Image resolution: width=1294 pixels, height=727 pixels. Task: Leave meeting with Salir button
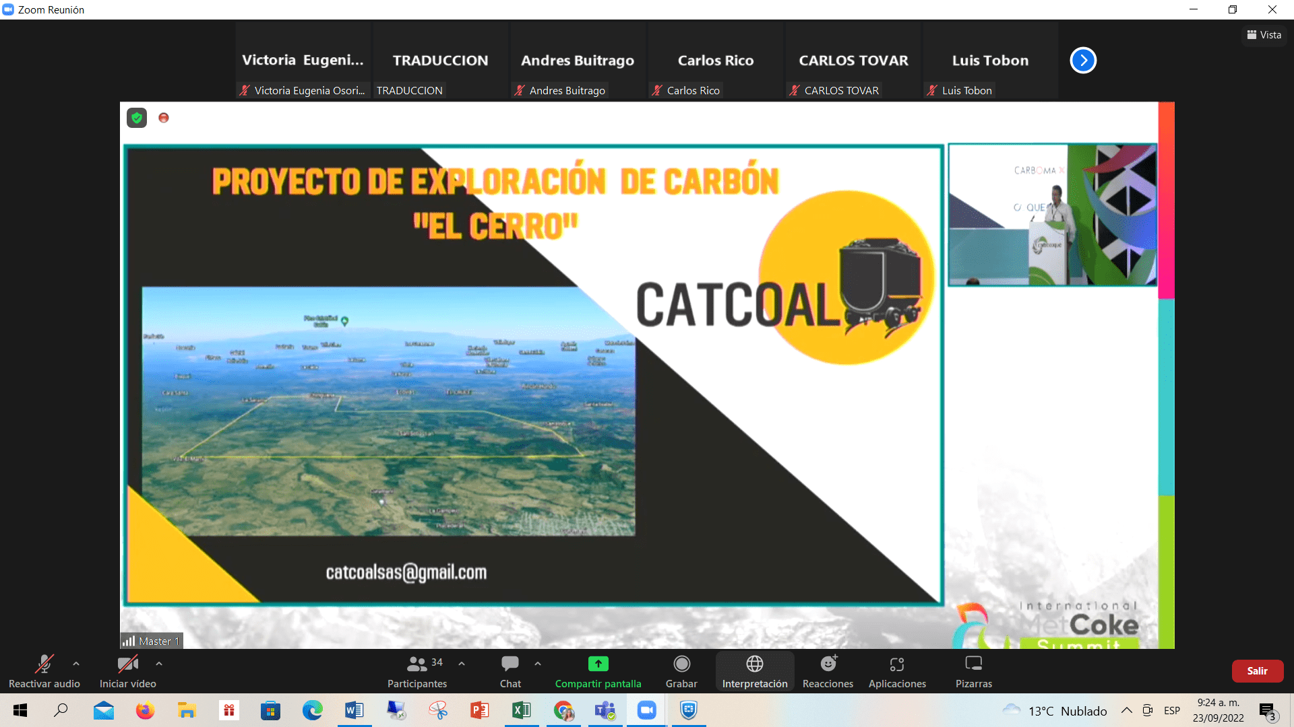[1257, 671]
